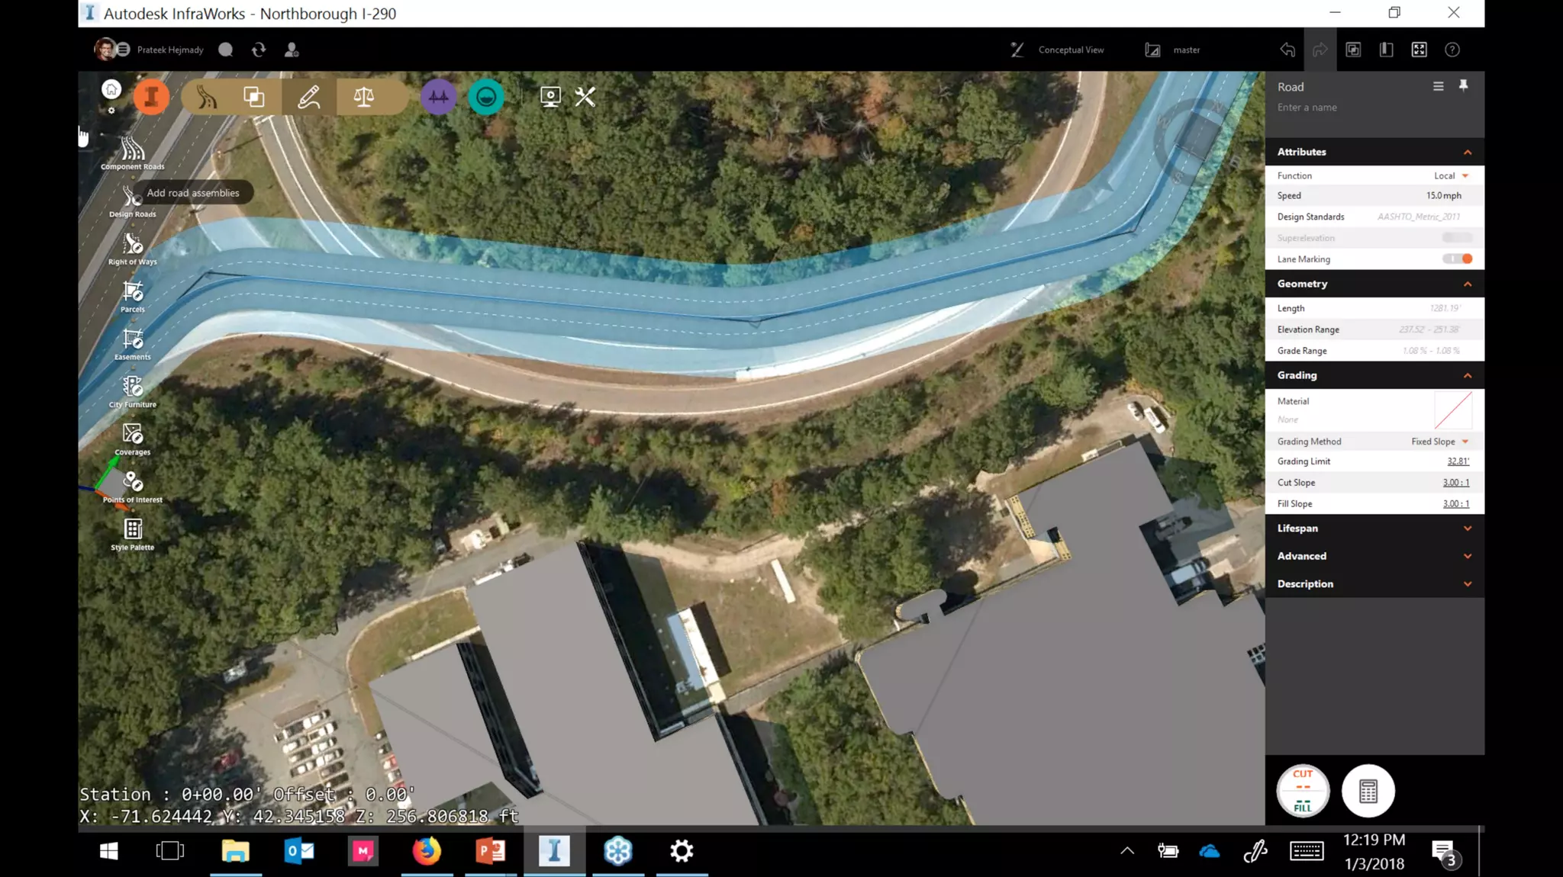Open PowerPoint from the taskbar
The width and height of the screenshot is (1563, 877).
click(x=490, y=851)
